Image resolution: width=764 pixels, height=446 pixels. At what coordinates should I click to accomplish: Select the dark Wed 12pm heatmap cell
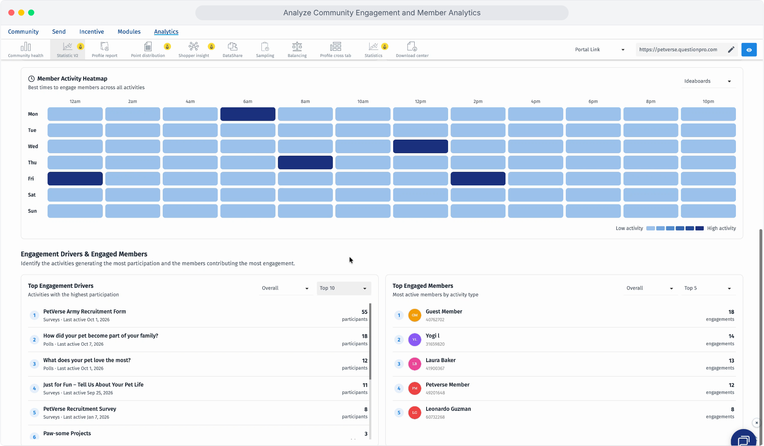(420, 146)
